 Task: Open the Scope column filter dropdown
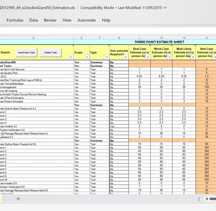coord(87,57)
